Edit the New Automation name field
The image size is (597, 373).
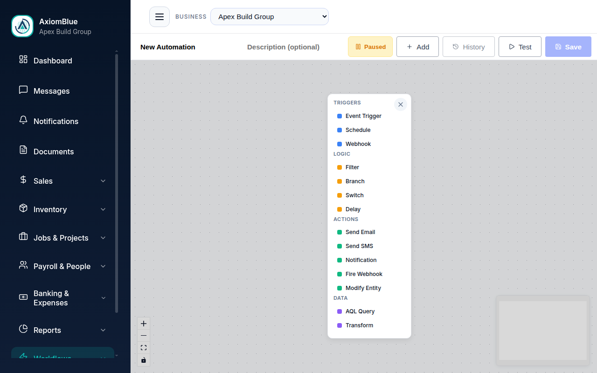[189, 47]
